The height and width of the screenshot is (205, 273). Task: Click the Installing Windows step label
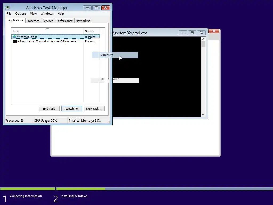(x=74, y=196)
